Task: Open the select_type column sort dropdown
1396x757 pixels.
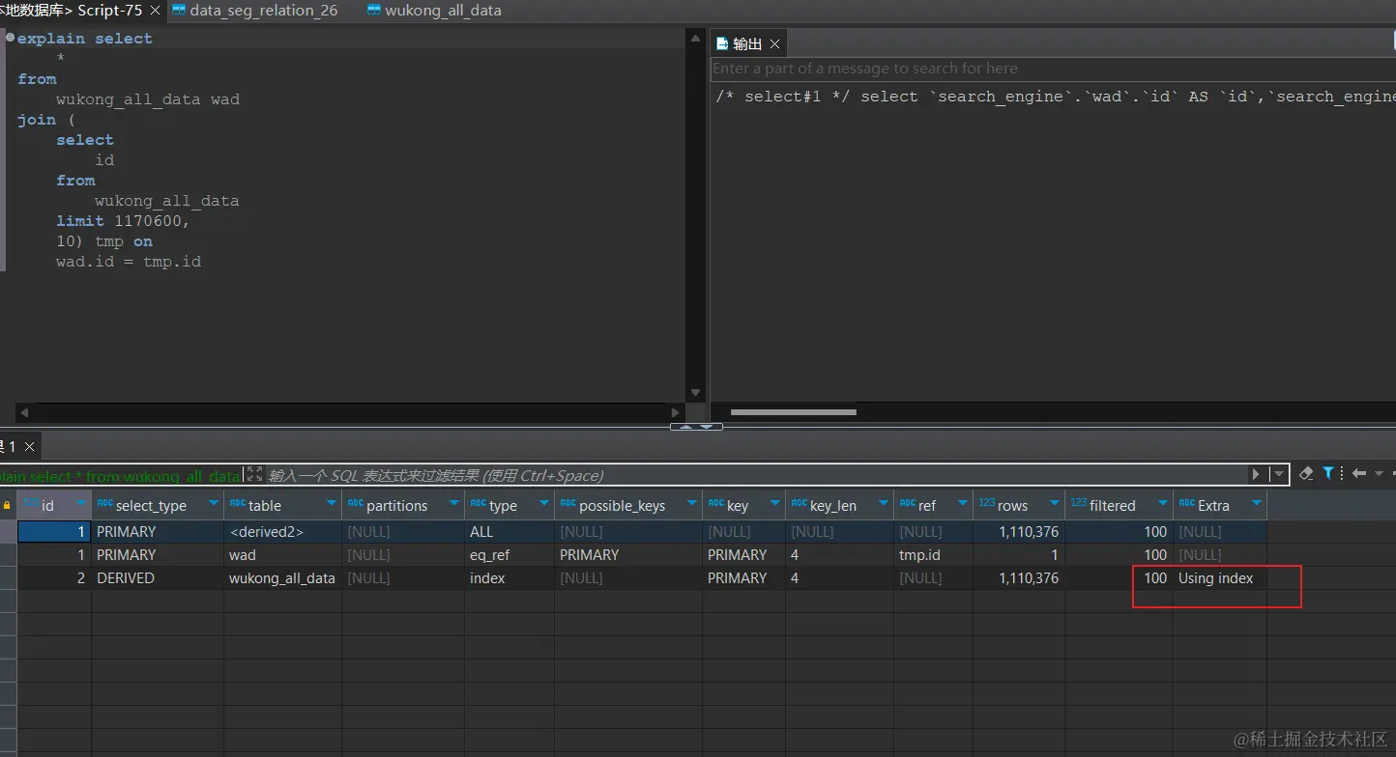Action: (x=214, y=503)
